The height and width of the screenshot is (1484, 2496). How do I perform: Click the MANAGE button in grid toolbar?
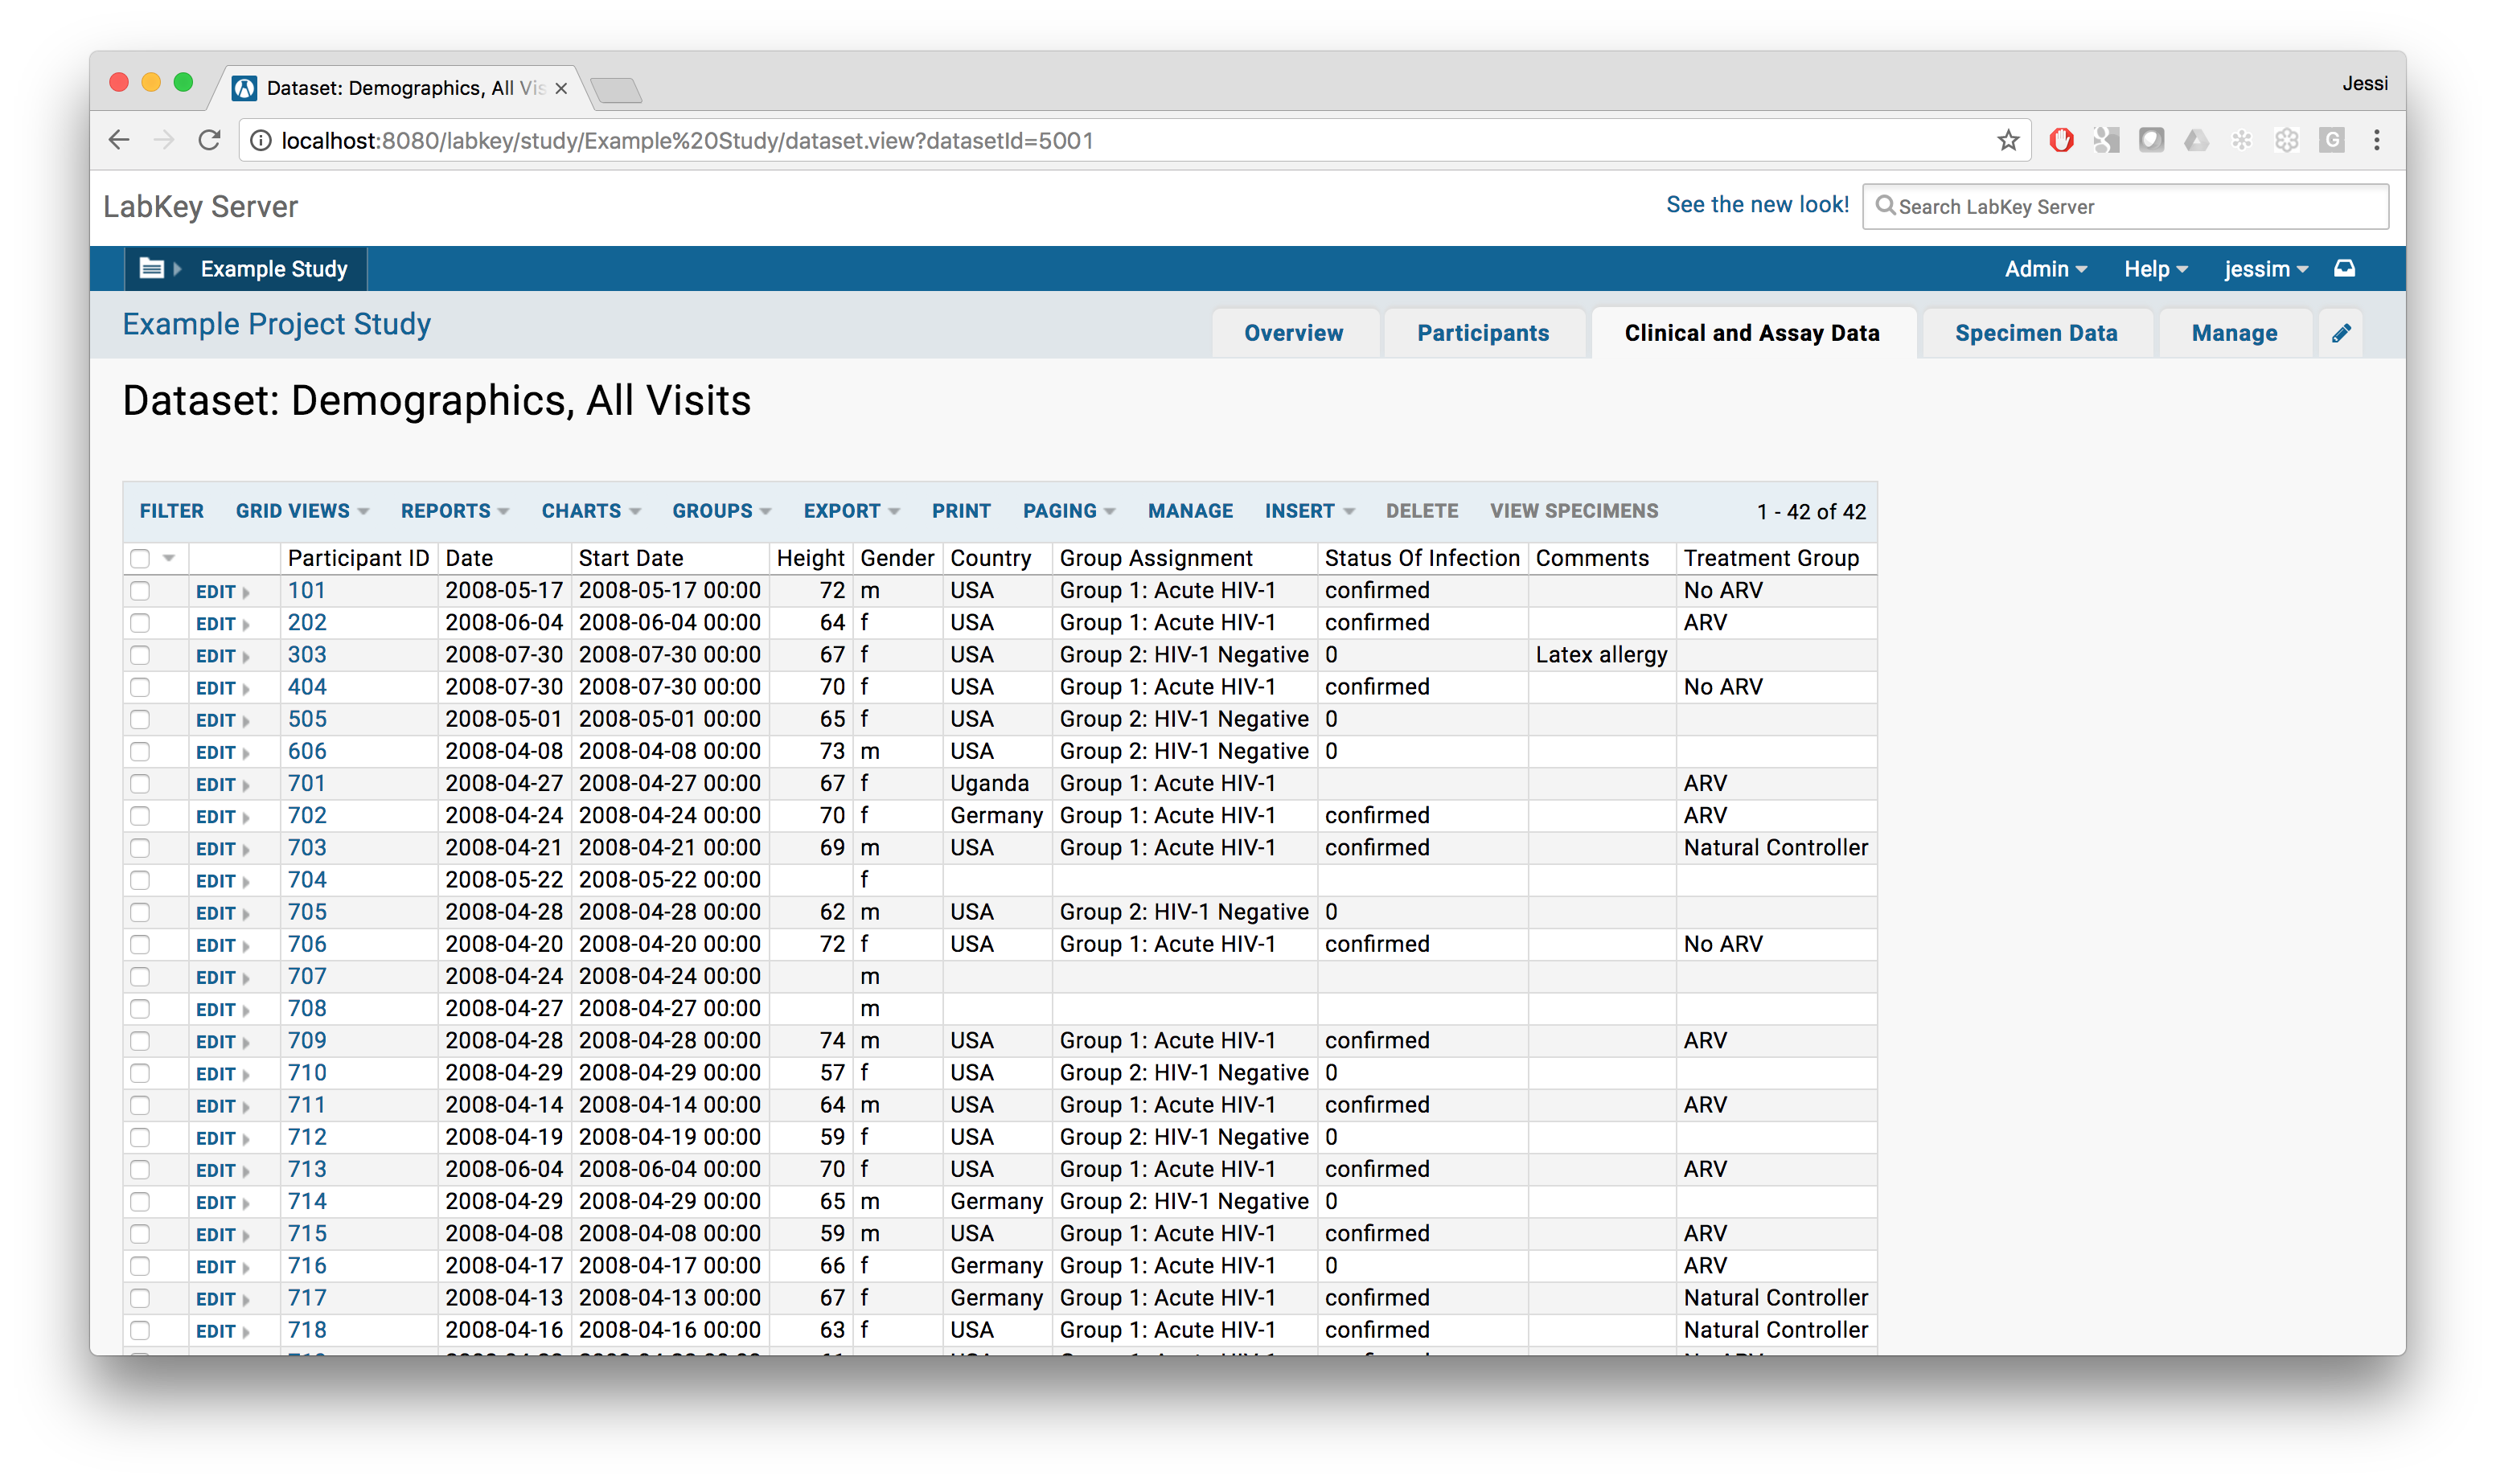(x=1190, y=511)
